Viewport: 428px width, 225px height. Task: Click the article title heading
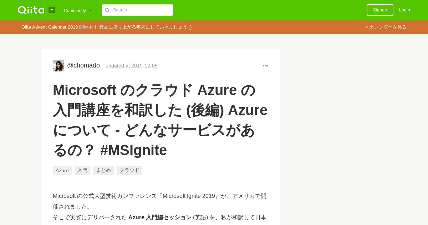160,120
